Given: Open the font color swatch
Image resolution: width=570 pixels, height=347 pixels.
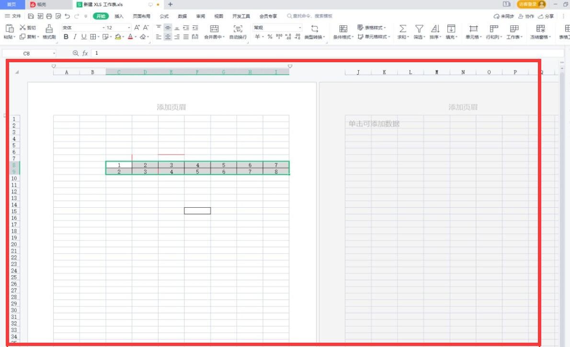Looking at the screenshot, I should tap(129, 36).
